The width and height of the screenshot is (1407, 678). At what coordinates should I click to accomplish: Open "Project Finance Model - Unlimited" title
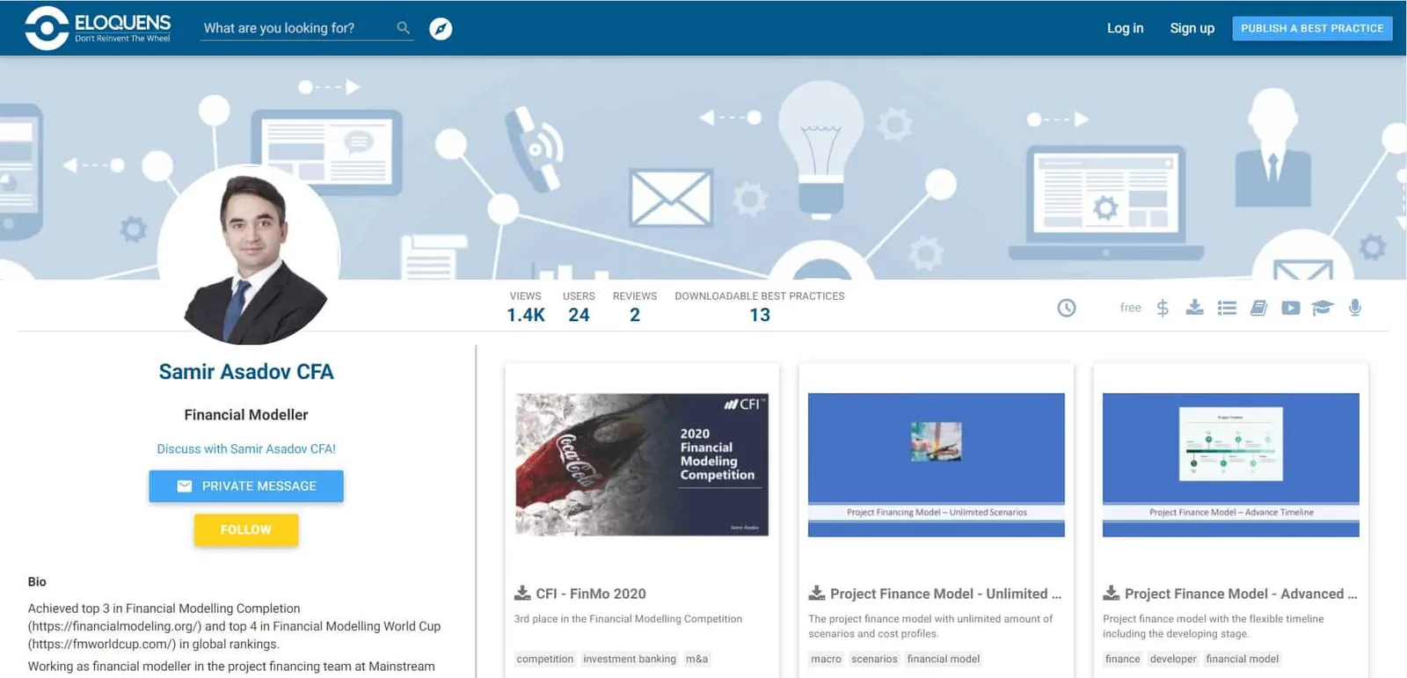point(945,594)
